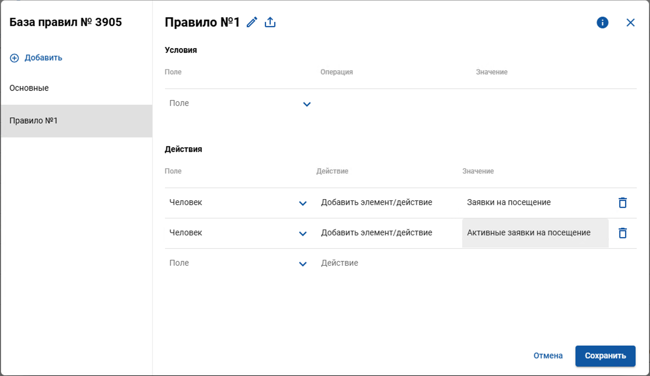Click first row Добавить элемент/действие action field
650x376 pixels.
[376, 202]
